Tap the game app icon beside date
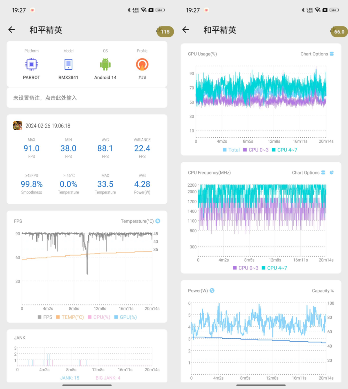Viewport: 348px width, 389px height. click(x=18, y=125)
